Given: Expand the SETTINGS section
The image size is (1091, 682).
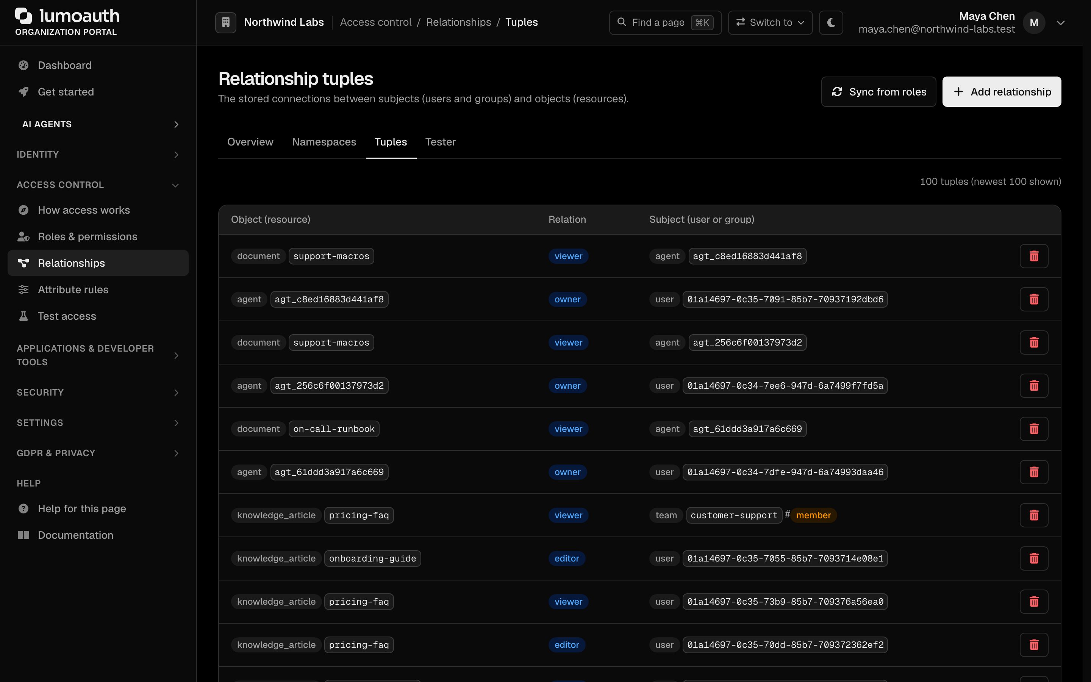Looking at the screenshot, I should point(98,422).
